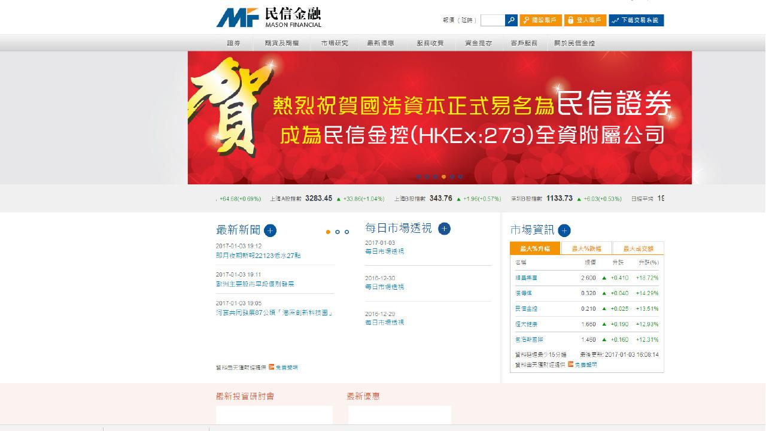The height and width of the screenshot is (431, 766).
Task: Open the 資金提存 navigation menu
Action: point(478,43)
